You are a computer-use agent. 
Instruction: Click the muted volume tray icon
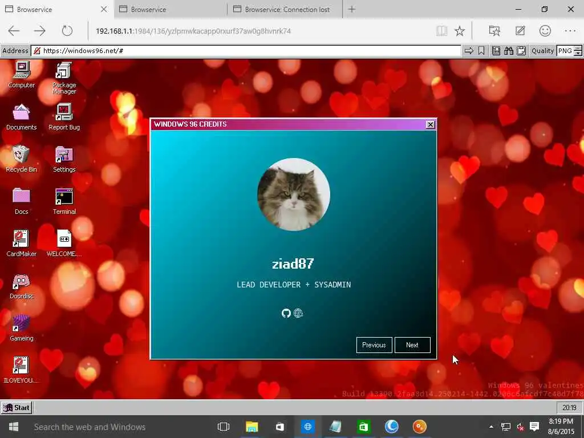click(x=520, y=427)
